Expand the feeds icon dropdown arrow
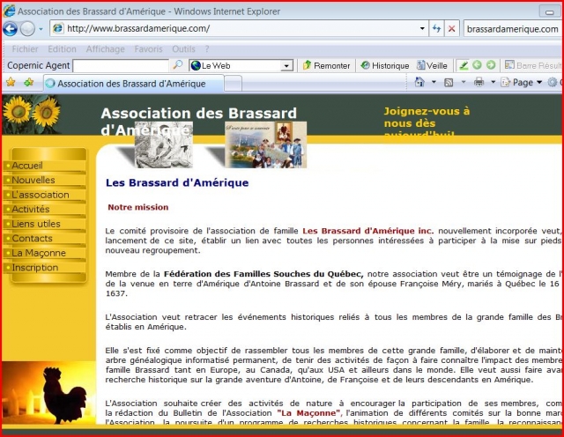The height and width of the screenshot is (437, 564). click(x=464, y=82)
